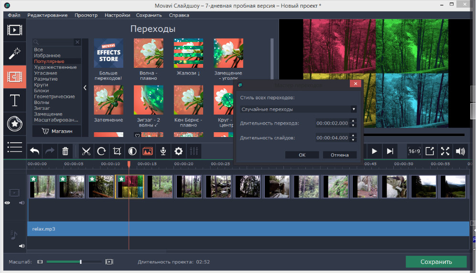Open aspect ratio 16:9 selector

[x=414, y=151]
